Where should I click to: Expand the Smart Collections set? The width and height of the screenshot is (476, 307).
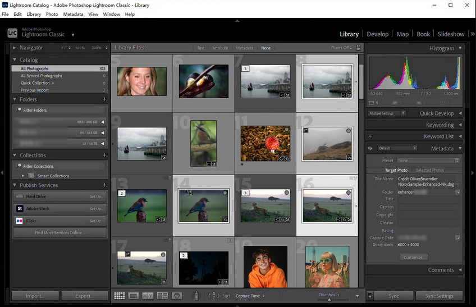23,176
